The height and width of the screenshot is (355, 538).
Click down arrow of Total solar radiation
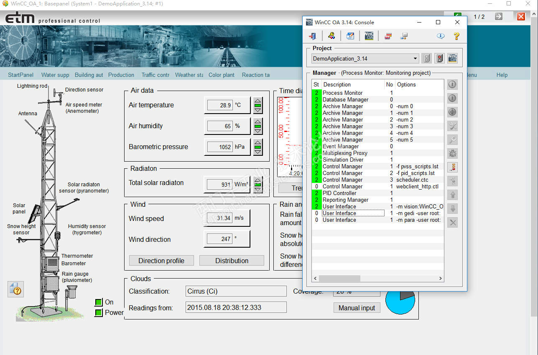pyautogui.click(x=258, y=190)
